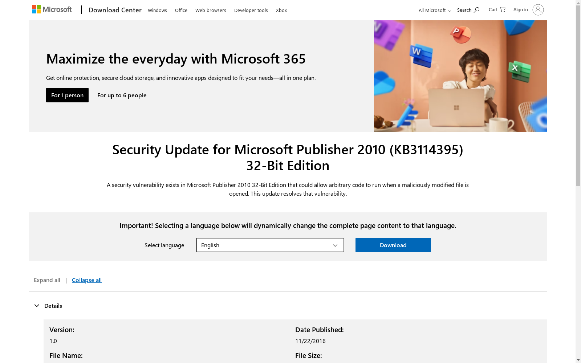Click the Microsoft 365 promo image
Screen dimensions: 581x363
click(460, 76)
